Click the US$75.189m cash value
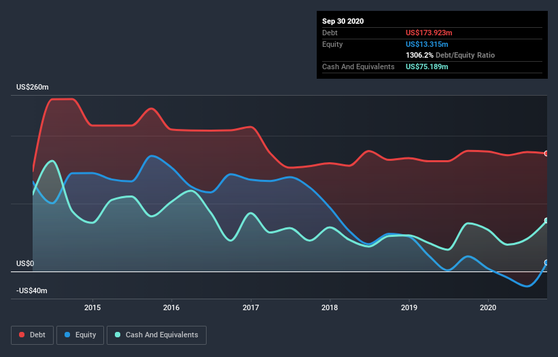 point(427,67)
